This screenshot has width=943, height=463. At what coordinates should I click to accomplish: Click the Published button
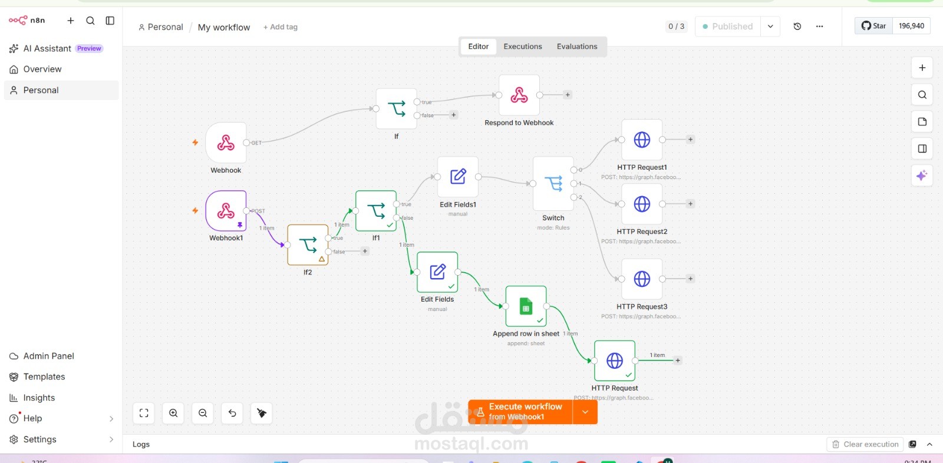coord(728,27)
